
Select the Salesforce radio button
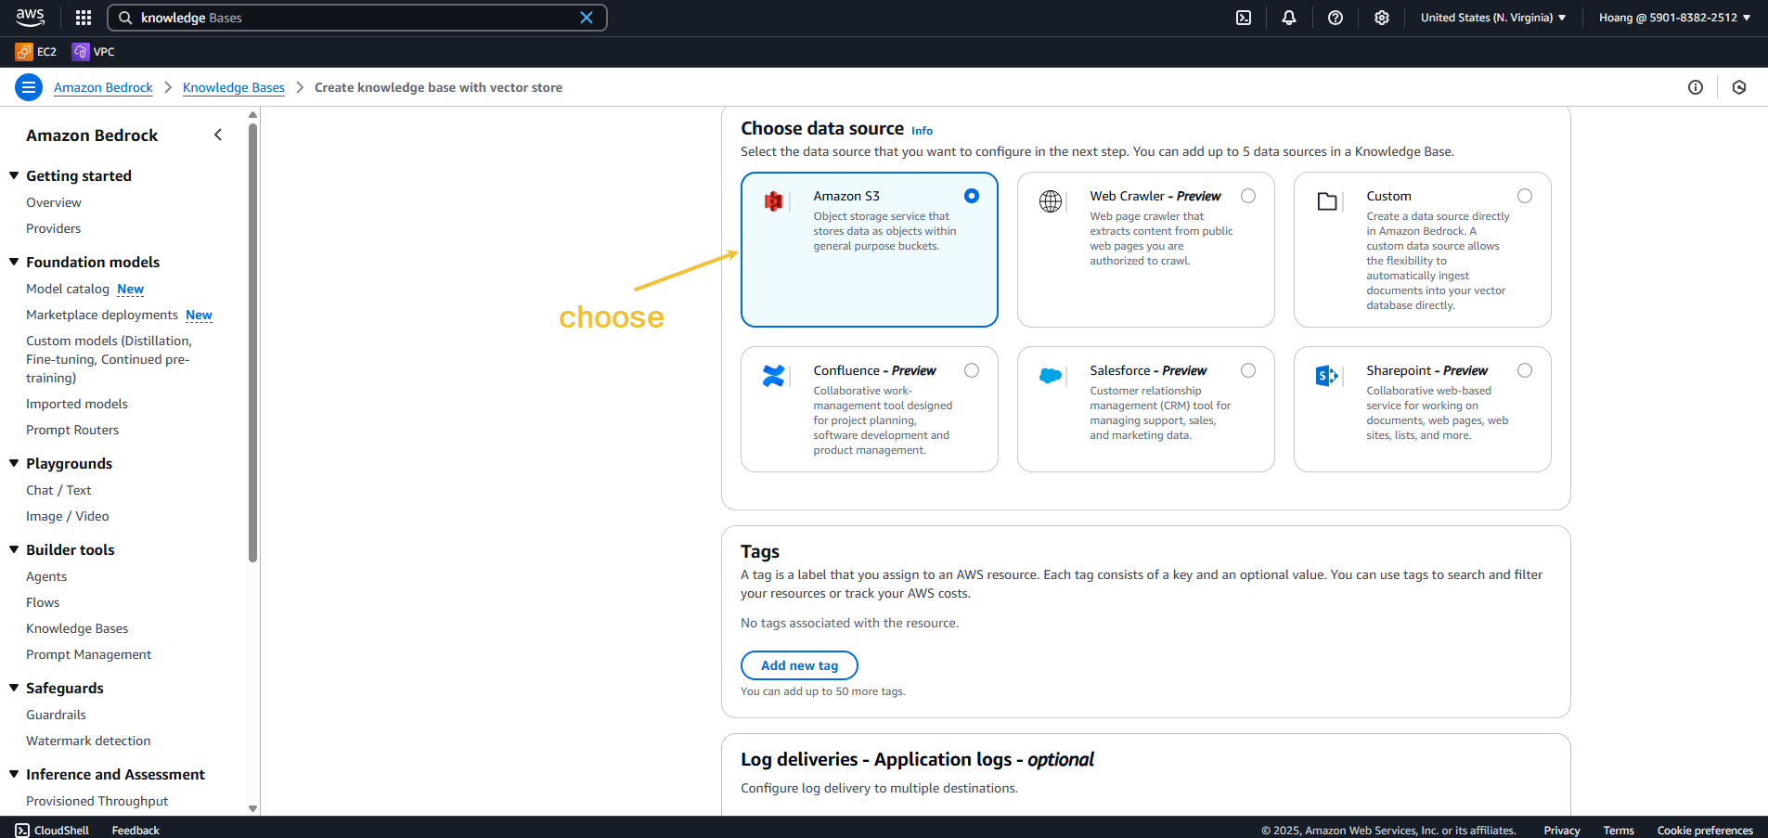1248,370
